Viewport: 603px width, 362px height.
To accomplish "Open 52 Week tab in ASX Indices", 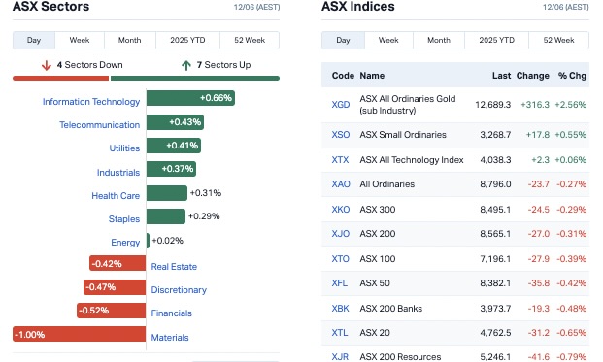I will (558, 41).
